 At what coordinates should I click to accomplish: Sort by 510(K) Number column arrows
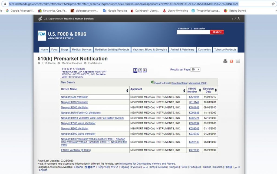coord(200,90)
